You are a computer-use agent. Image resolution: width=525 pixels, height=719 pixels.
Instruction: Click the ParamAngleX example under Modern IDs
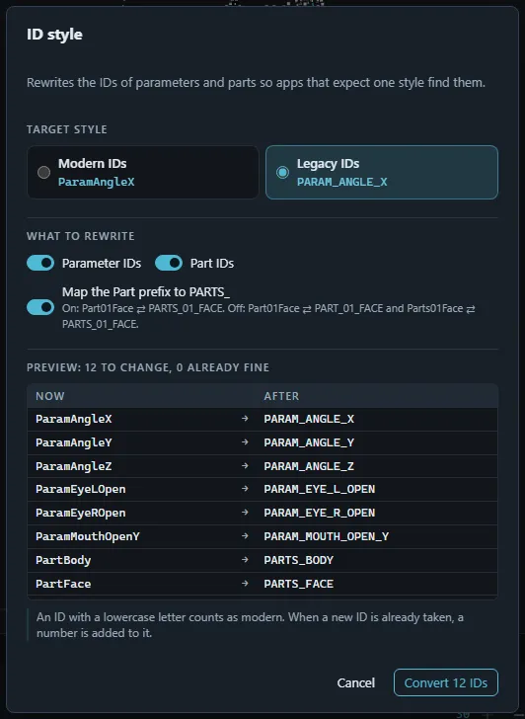click(96, 182)
